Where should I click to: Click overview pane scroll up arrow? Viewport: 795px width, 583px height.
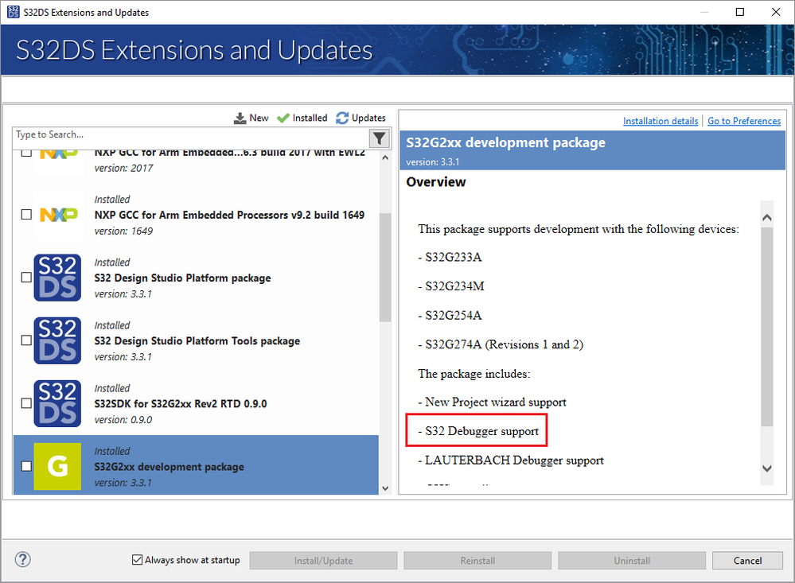(767, 217)
